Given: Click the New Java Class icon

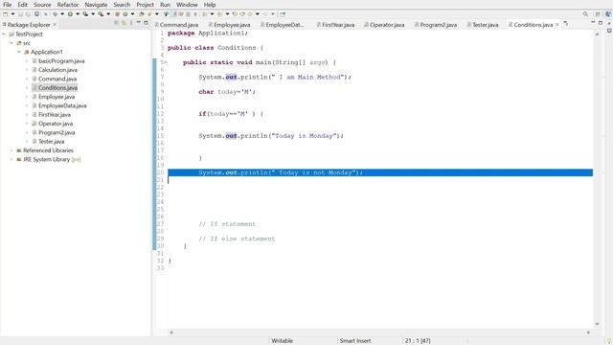Looking at the screenshot, I should (125, 14).
